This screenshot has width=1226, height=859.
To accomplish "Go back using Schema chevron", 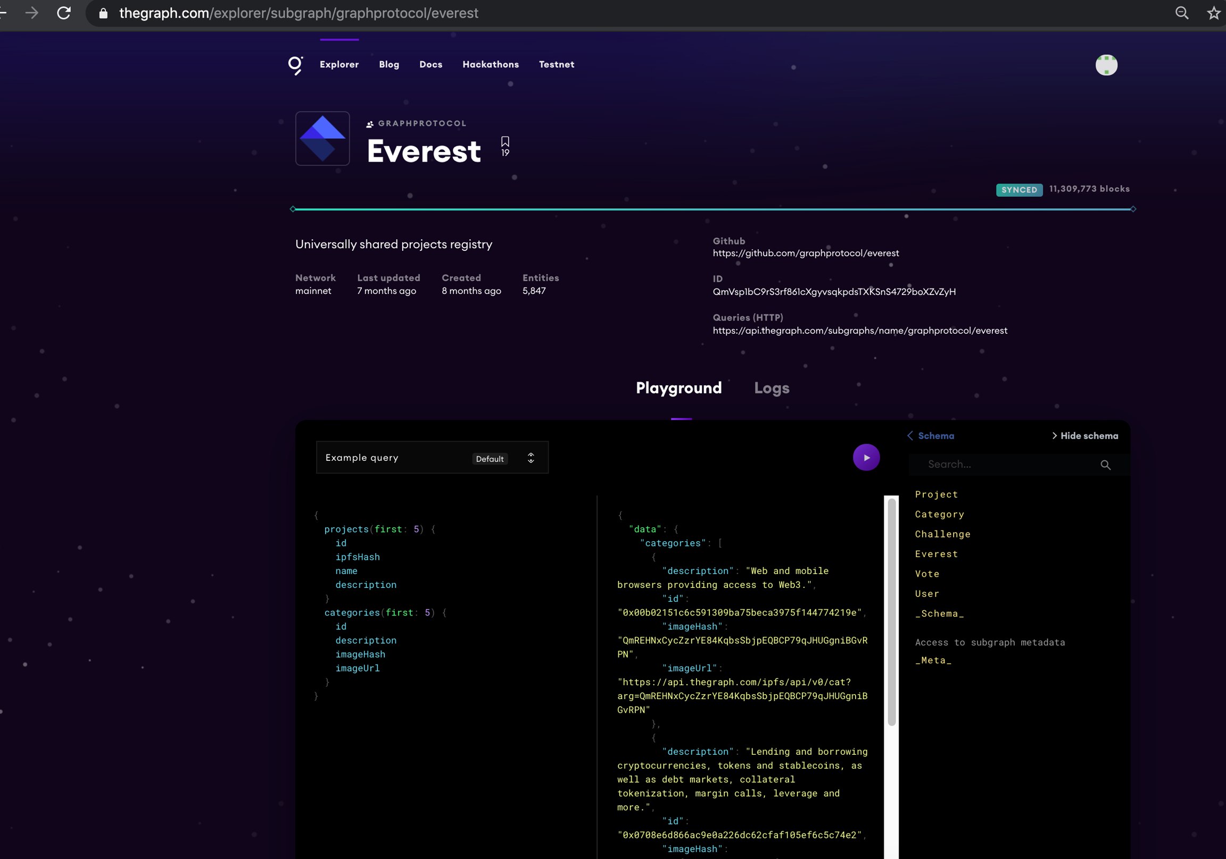I will click(x=910, y=435).
